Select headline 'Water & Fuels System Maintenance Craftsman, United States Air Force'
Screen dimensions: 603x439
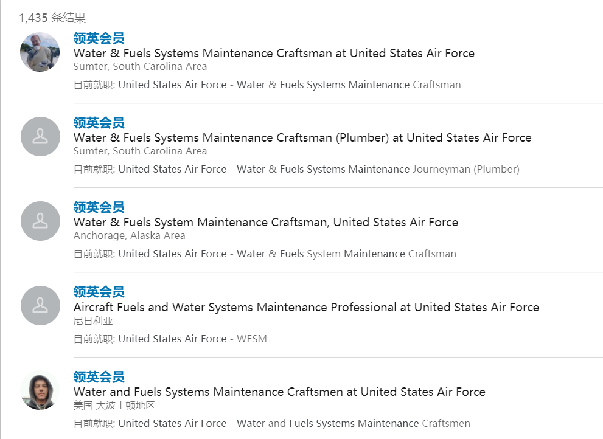(266, 222)
